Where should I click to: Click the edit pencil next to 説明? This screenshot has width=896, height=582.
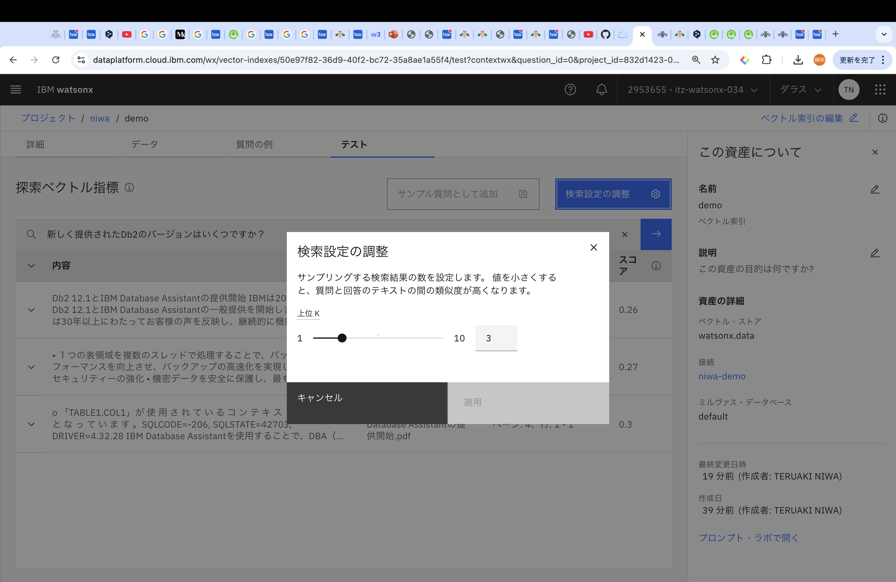click(875, 253)
